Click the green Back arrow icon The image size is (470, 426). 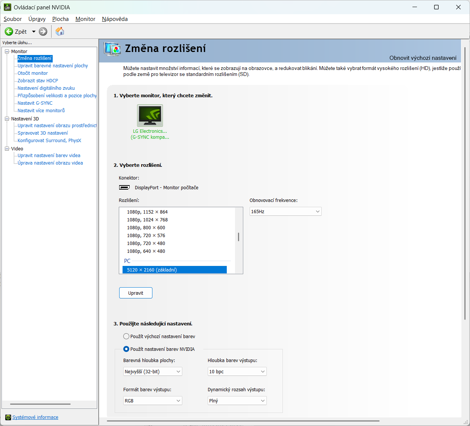[9, 31]
